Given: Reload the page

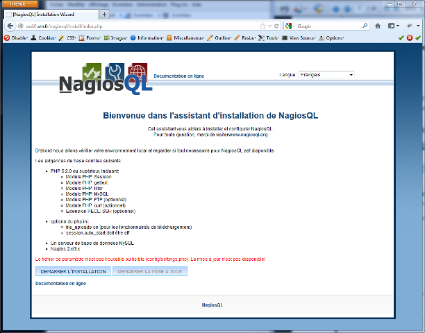Looking at the screenshot, I should point(276,26).
